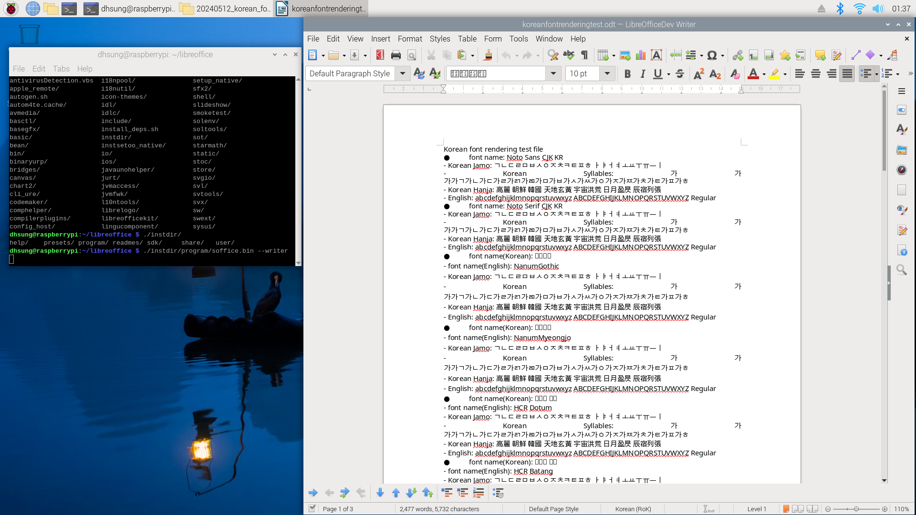Viewport: 916px width, 515px height.
Task: Open the font name dropdown
Action: click(x=553, y=73)
